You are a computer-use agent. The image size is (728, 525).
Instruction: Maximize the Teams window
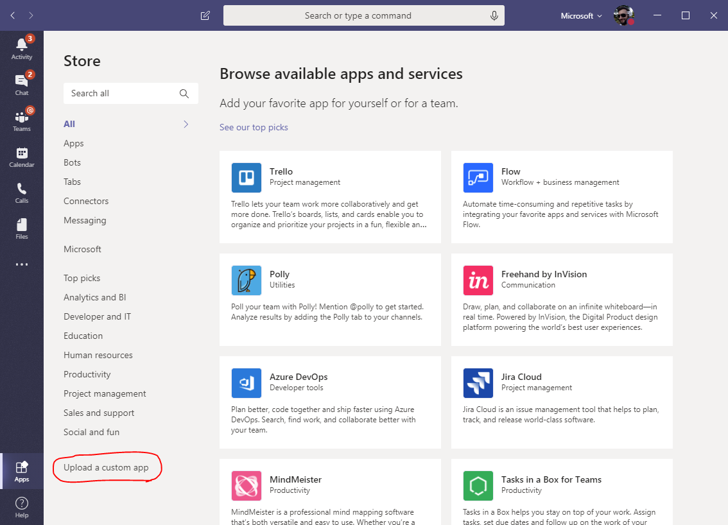685,15
